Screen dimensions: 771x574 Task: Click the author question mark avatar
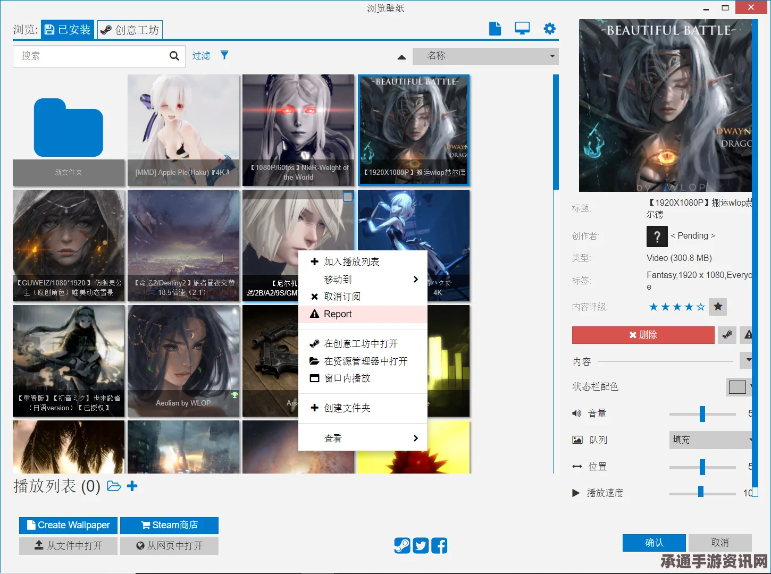(x=657, y=237)
